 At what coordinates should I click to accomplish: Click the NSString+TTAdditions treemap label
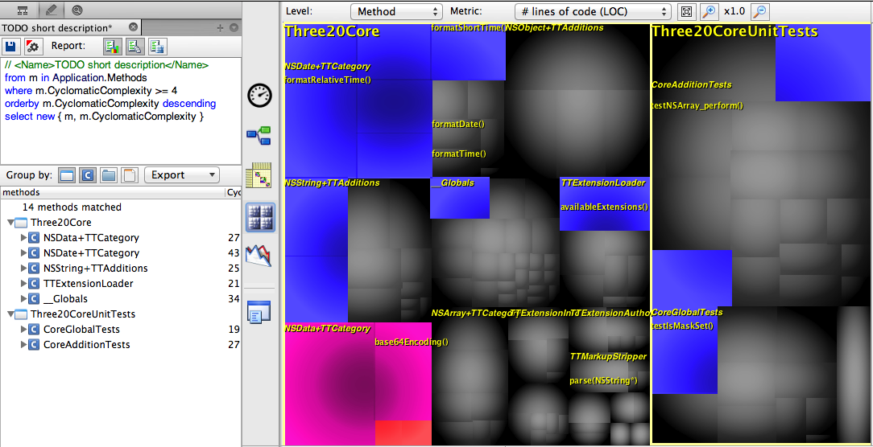332,182
